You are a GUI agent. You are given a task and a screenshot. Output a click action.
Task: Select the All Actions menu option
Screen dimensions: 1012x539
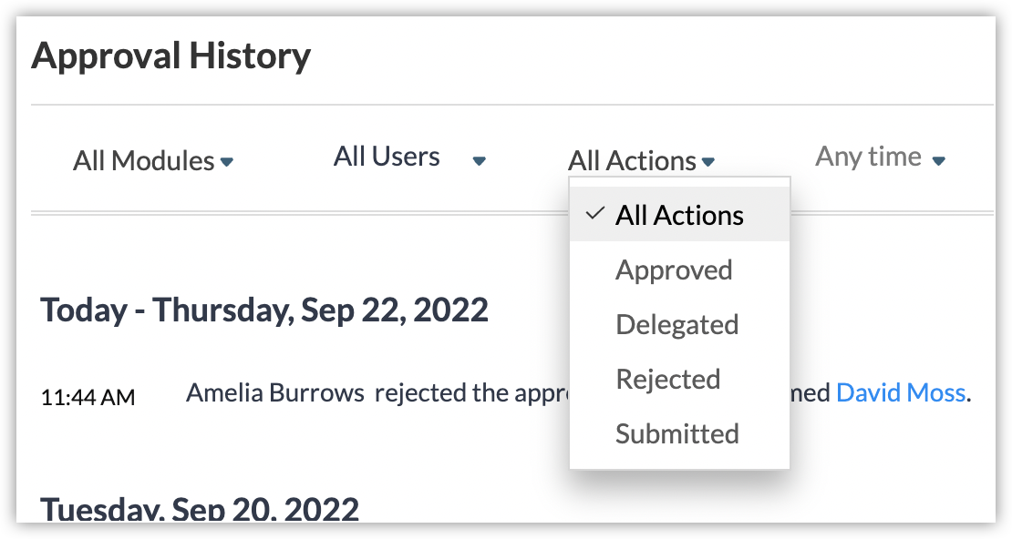coord(679,215)
